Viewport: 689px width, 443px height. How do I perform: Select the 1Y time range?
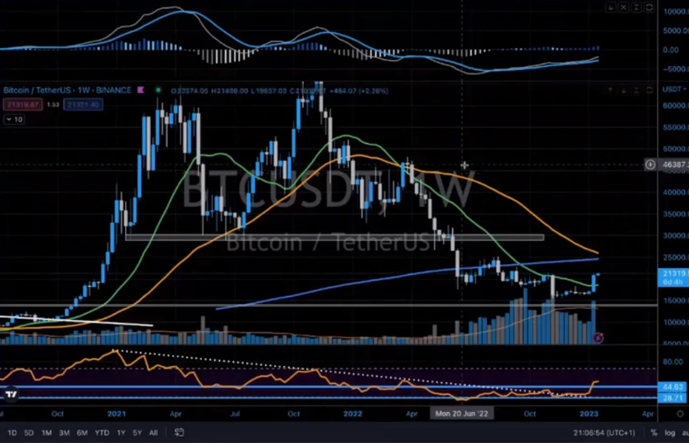pos(120,432)
